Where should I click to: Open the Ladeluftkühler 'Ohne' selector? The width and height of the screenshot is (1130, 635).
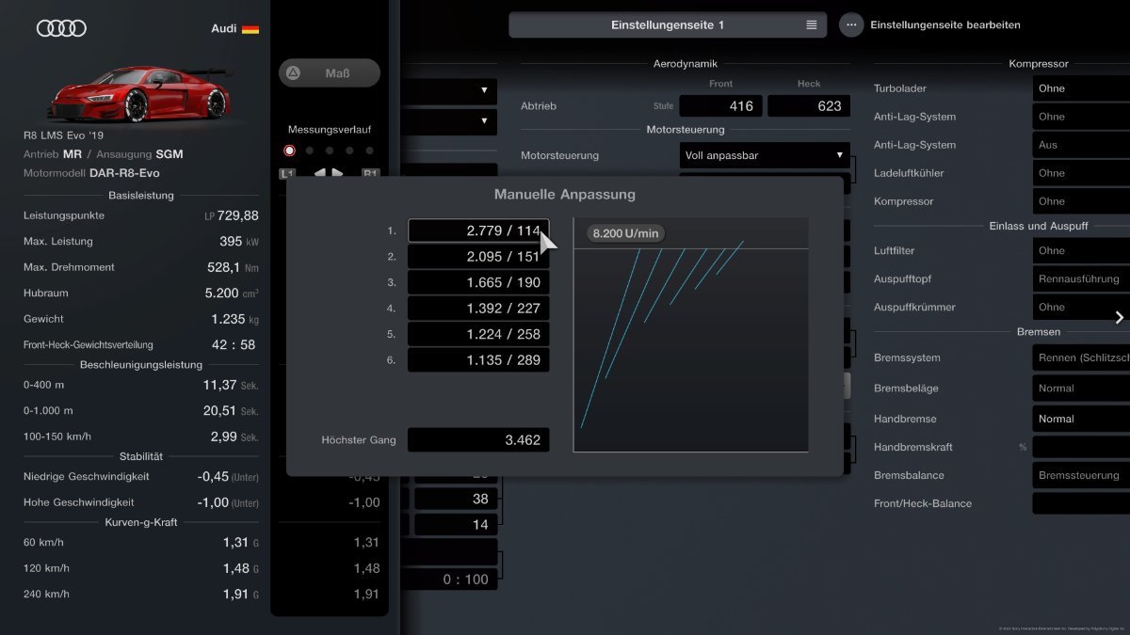[x=1081, y=173]
